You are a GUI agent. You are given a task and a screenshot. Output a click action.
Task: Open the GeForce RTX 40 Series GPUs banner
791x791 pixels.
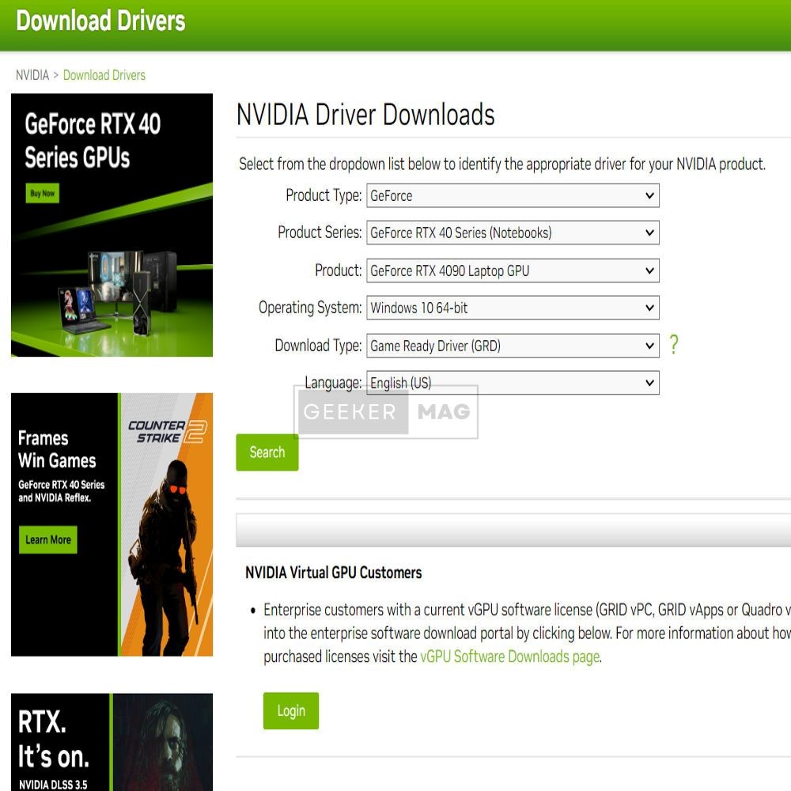(x=112, y=225)
